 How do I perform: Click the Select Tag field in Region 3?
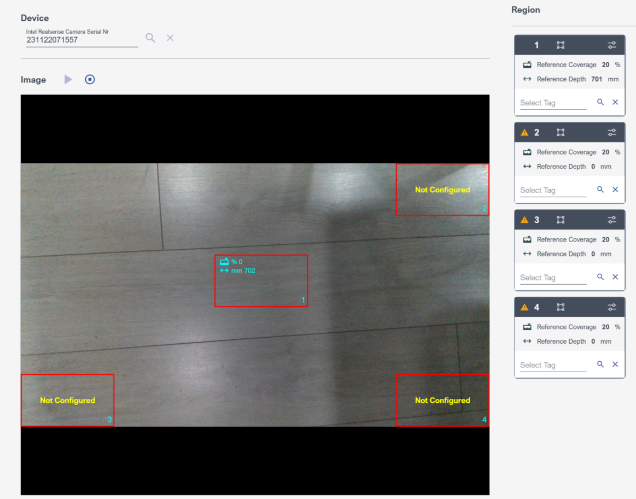click(553, 278)
